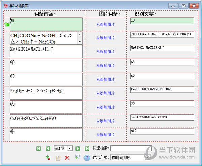Click scroll up arrow in CH3COONa entry box

tap(80, 35)
